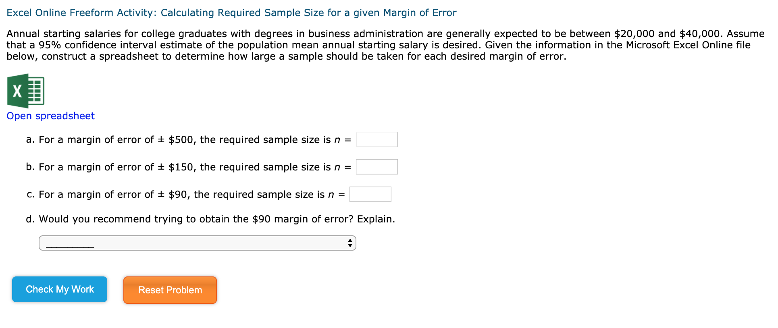The image size is (778, 328).
Task: Click the Open spreadsheet link
Action: pos(50,116)
